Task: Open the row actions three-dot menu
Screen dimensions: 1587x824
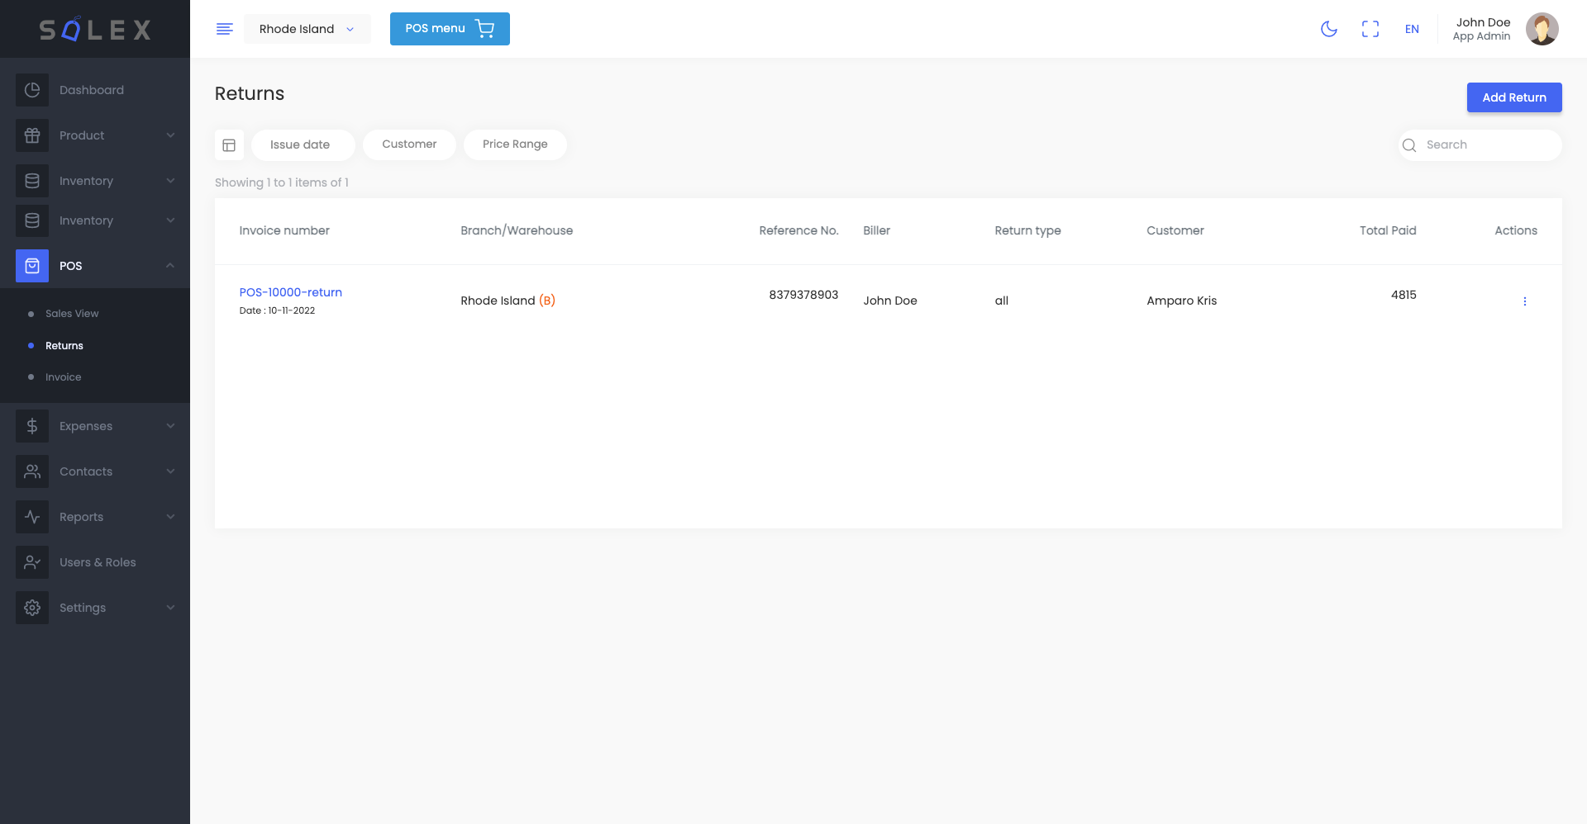Action: 1525,301
